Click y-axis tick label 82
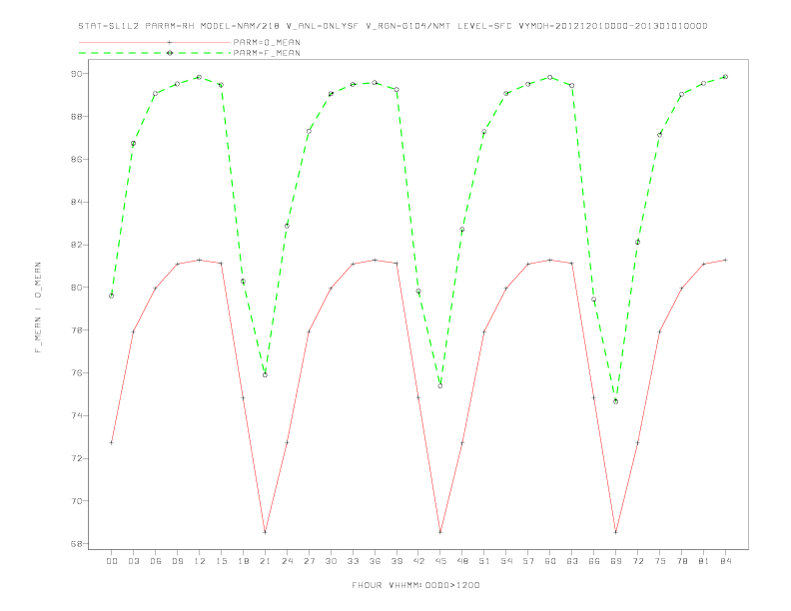Image resolution: width=791 pixels, height=611 pixels. [76, 245]
